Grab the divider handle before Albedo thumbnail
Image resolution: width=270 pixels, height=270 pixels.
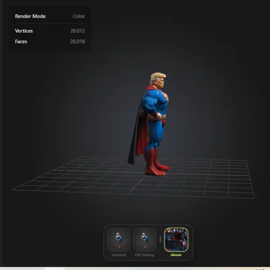click(x=160, y=239)
